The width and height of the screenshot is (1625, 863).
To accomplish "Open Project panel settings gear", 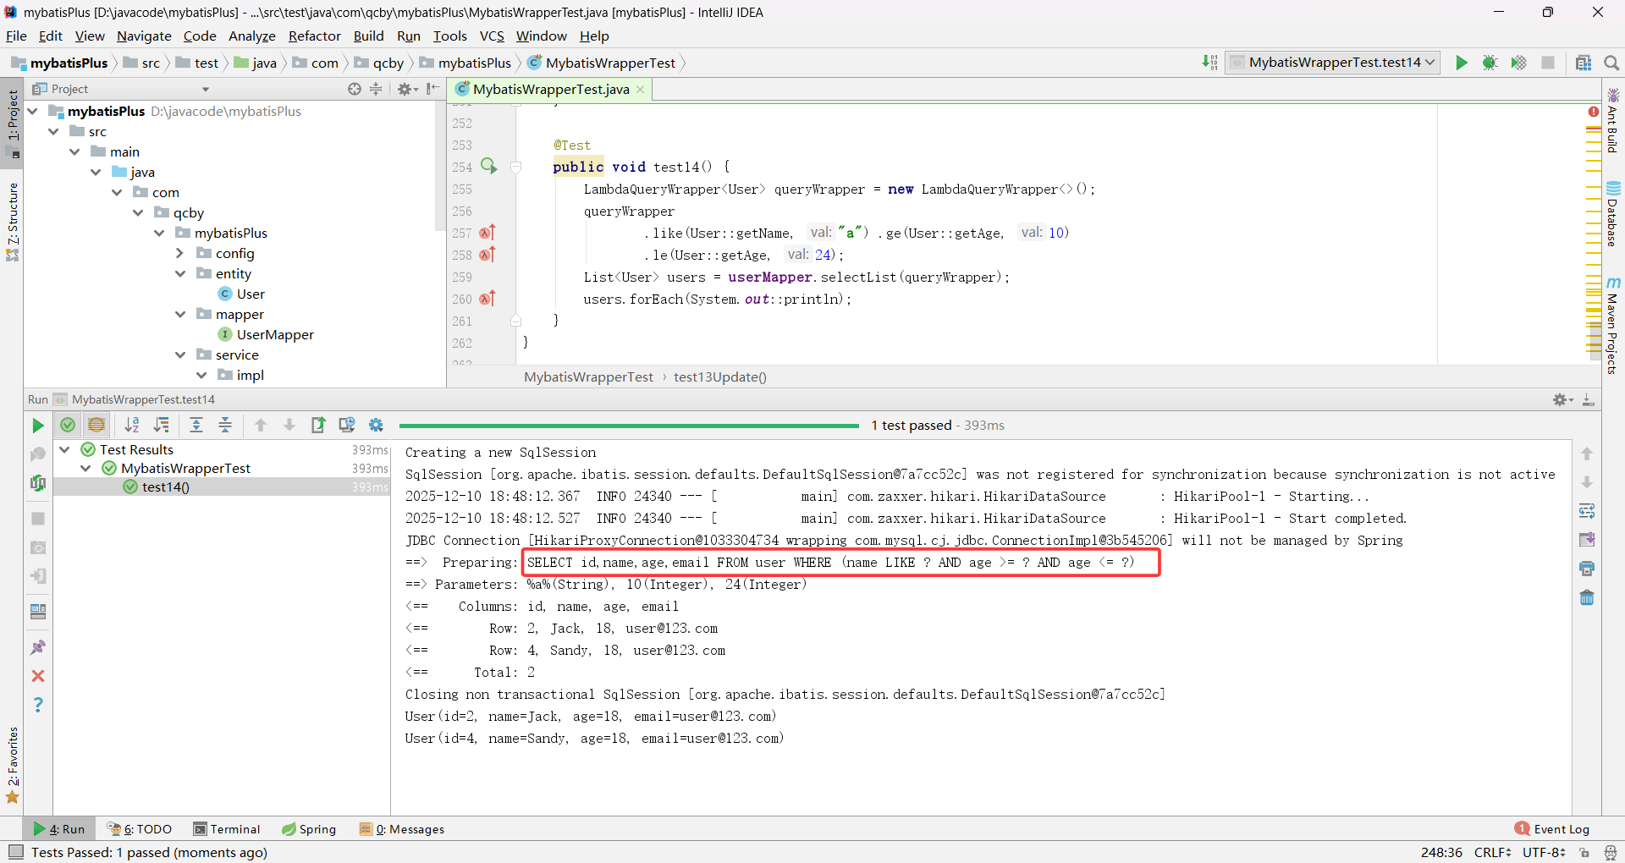I will 407,89.
